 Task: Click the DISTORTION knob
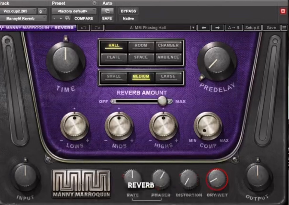[x=189, y=178]
